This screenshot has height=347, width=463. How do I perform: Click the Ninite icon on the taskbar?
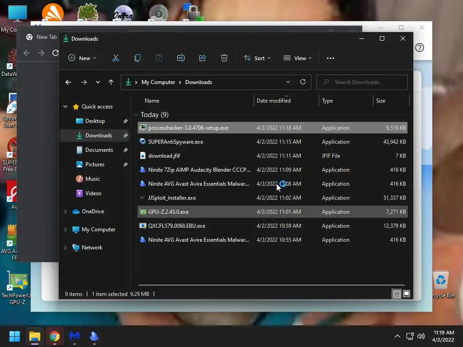(x=94, y=336)
